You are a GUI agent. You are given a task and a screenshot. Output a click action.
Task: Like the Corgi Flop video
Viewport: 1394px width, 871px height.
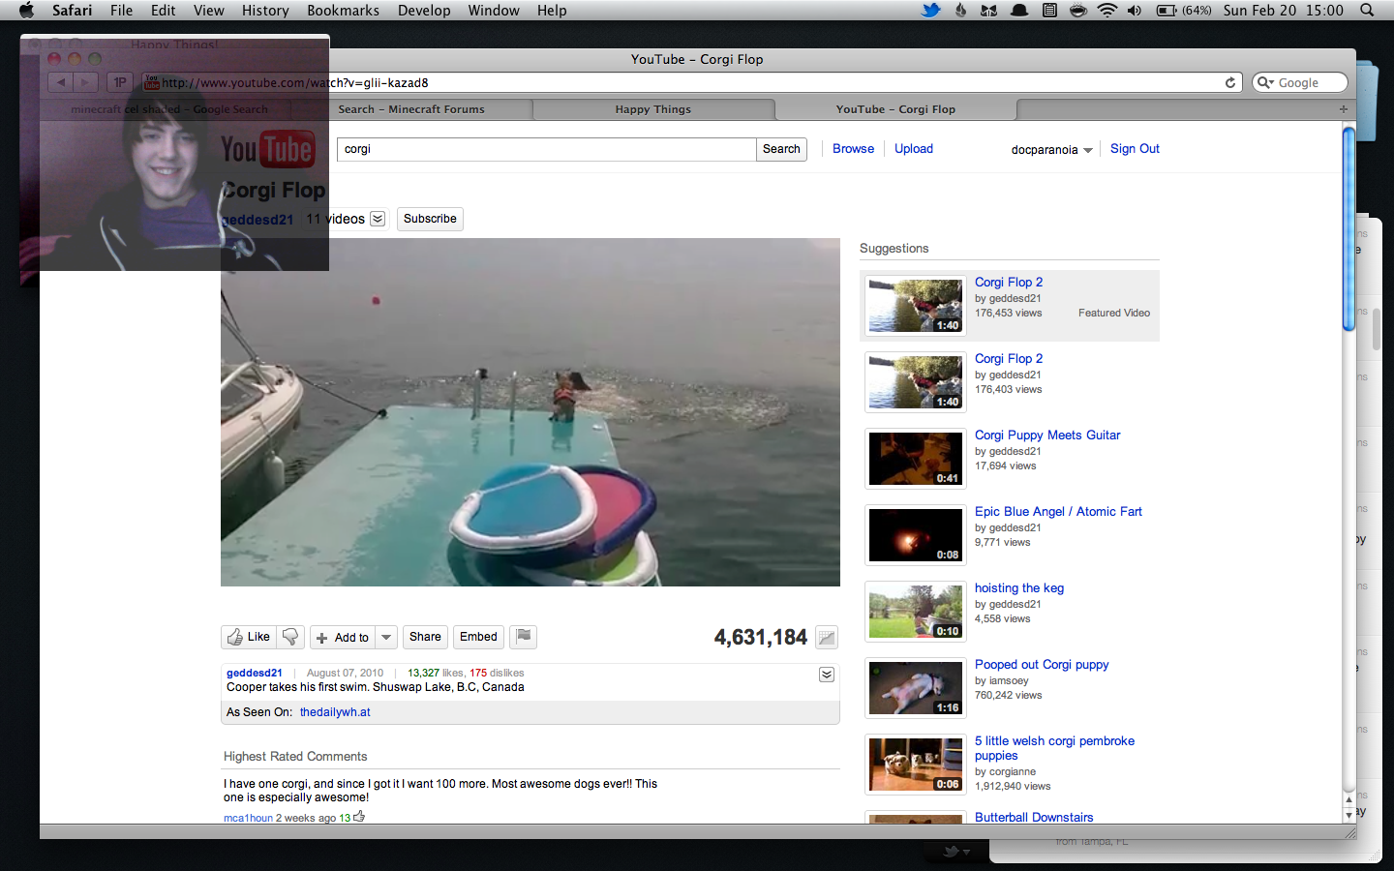coord(249,637)
